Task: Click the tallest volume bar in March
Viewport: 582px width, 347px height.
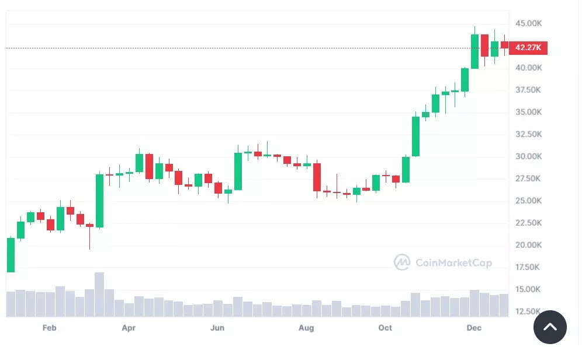Action: point(99,295)
